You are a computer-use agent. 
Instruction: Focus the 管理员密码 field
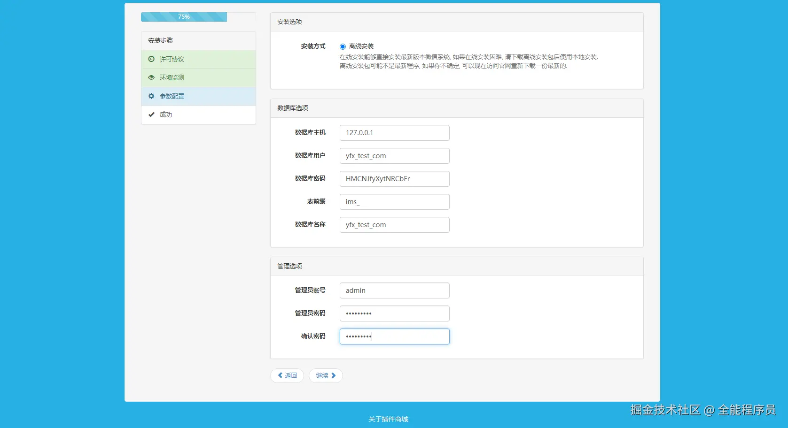click(395, 313)
